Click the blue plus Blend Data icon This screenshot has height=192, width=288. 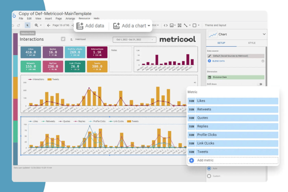point(209,61)
